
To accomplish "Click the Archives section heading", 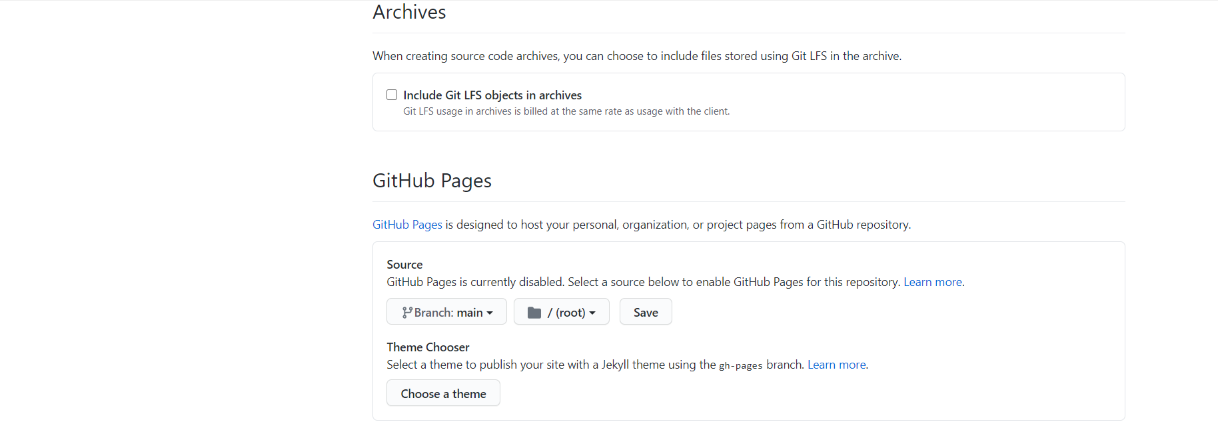I will tap(409, 12).
